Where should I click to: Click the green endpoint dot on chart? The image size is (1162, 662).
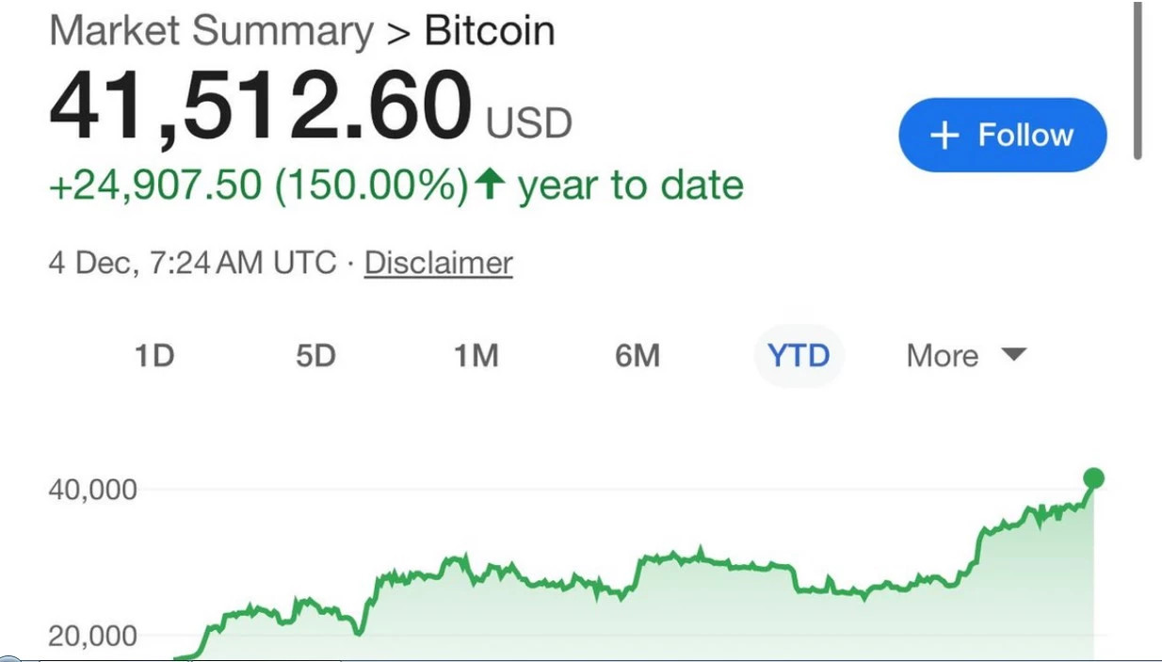(1093, 478)
